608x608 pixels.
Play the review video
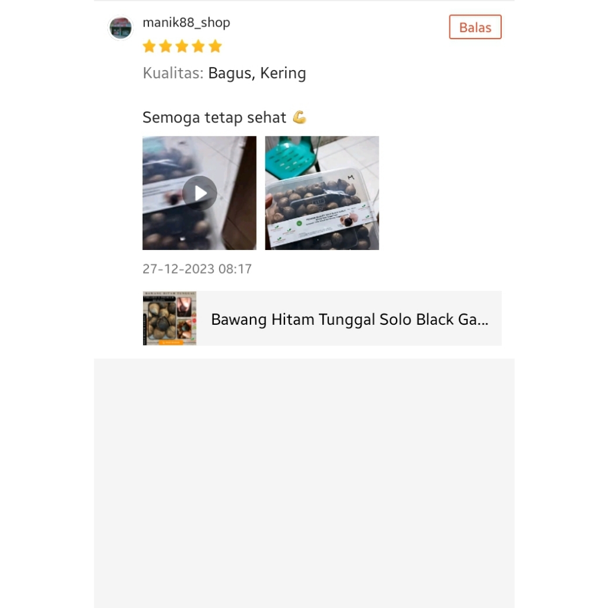199,193
